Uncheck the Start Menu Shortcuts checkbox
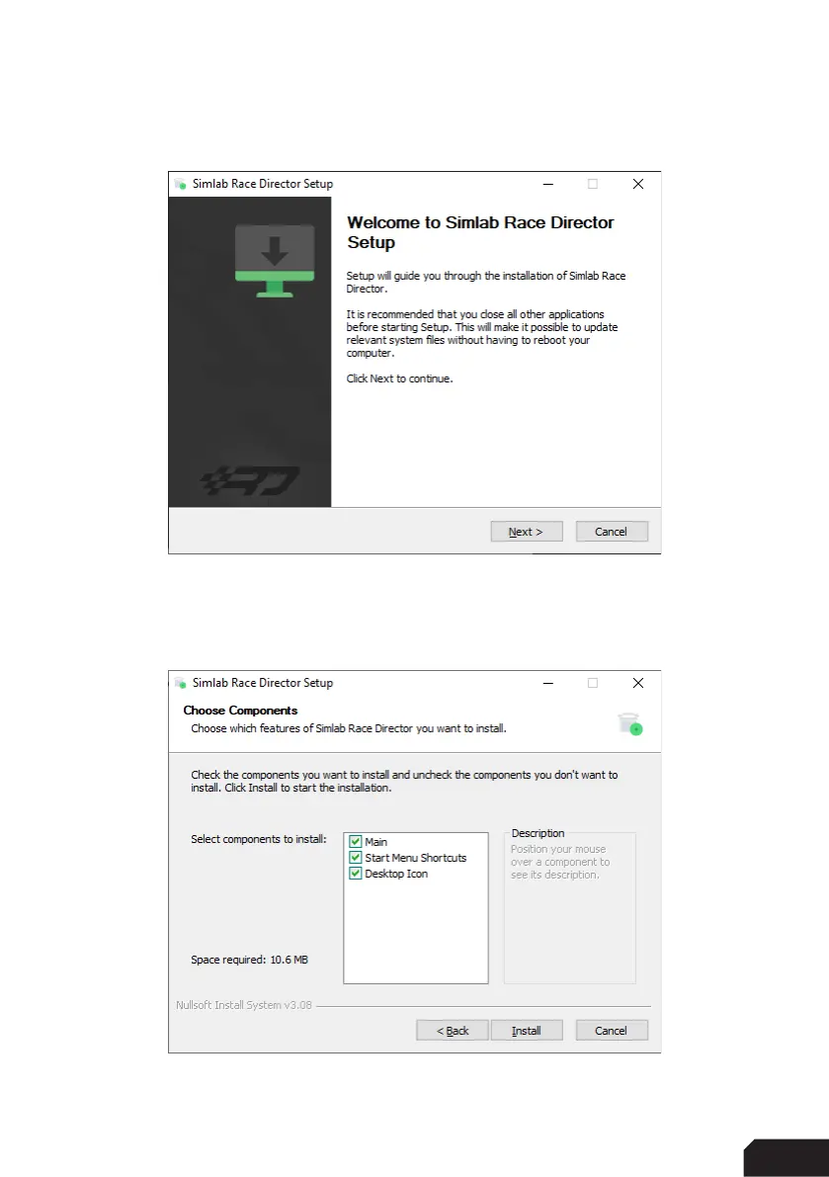The height and width of the screenshot is (1177, 829). [x=356, y=857]
